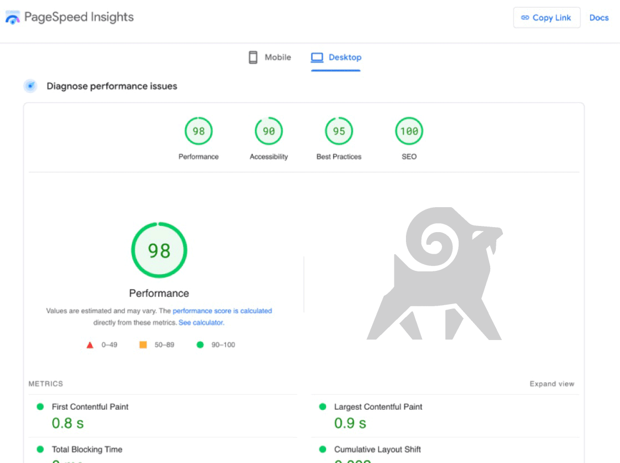The width and height of the screenshot is (620, 463).
Task: Switch to the Desktop tab
Action: [336, 57]
